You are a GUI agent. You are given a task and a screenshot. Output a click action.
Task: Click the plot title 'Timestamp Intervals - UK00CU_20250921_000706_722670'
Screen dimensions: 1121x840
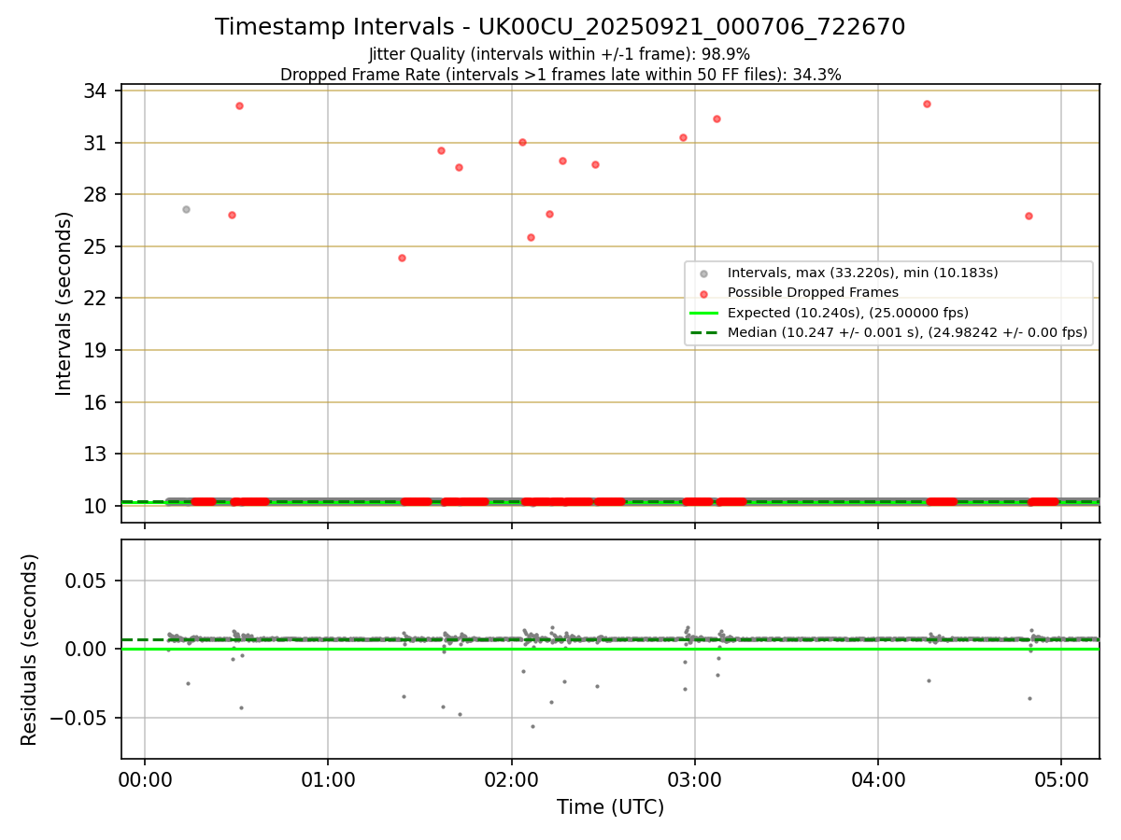(560, 27)
